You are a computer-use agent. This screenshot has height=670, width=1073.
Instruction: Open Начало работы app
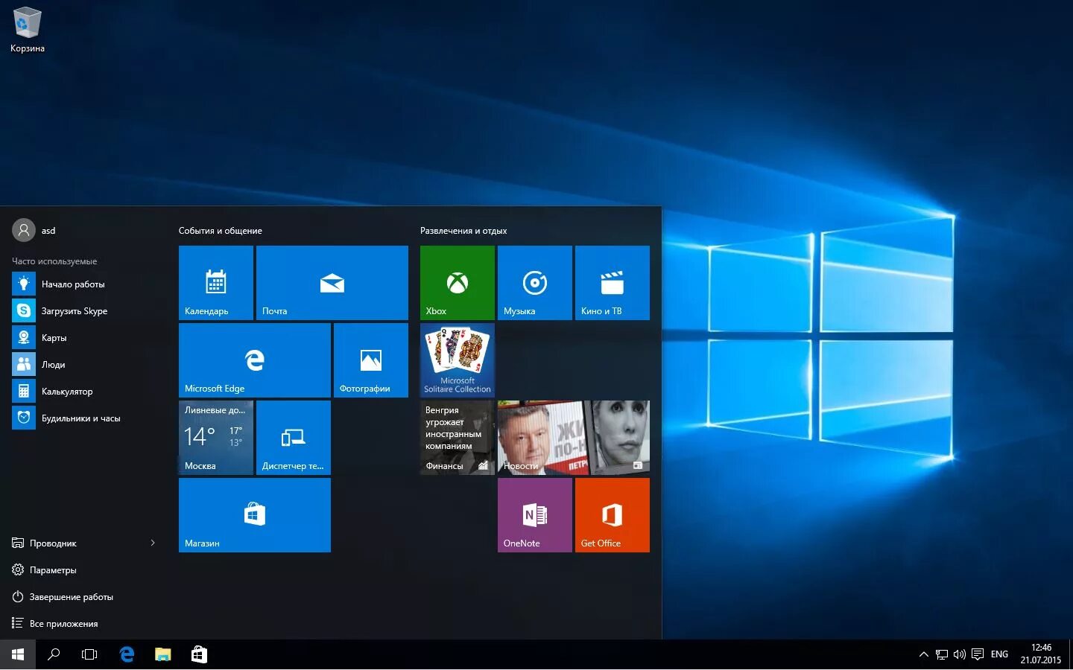(82, 284)
